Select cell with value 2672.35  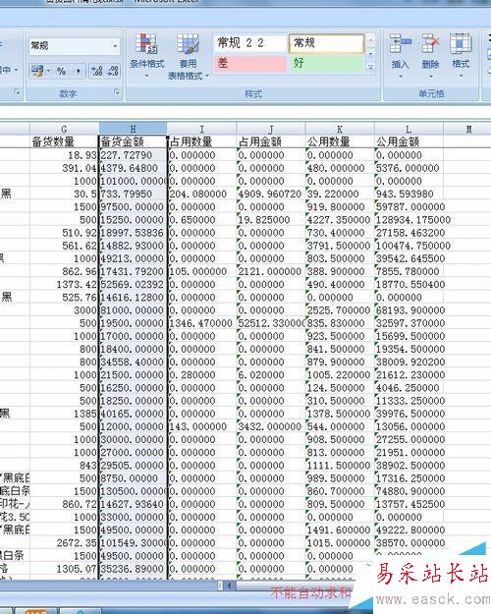tap(64, 542)
